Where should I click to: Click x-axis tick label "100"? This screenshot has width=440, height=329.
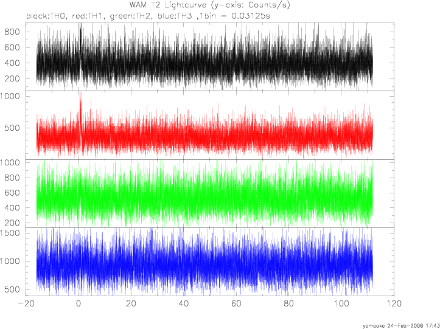(341, 304)
